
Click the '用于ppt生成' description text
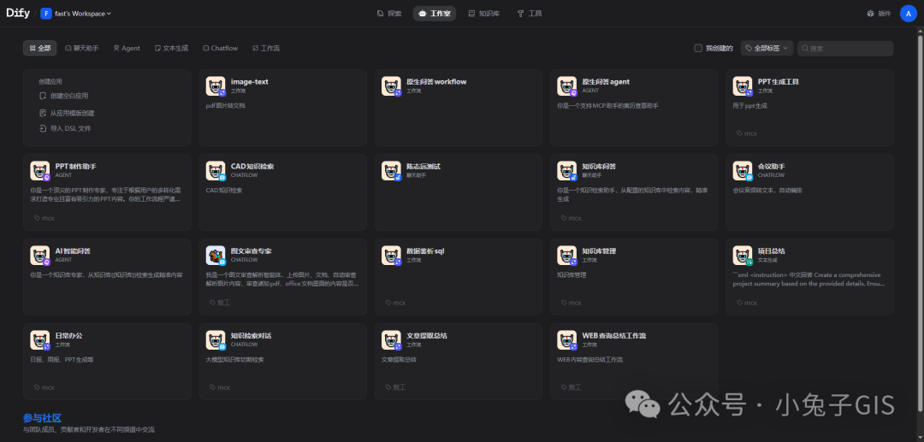(750, 106)
